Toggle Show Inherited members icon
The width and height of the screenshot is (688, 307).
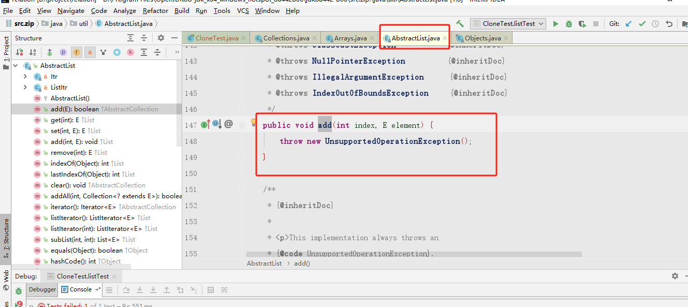pyautogui.click(x=50, y=52)
